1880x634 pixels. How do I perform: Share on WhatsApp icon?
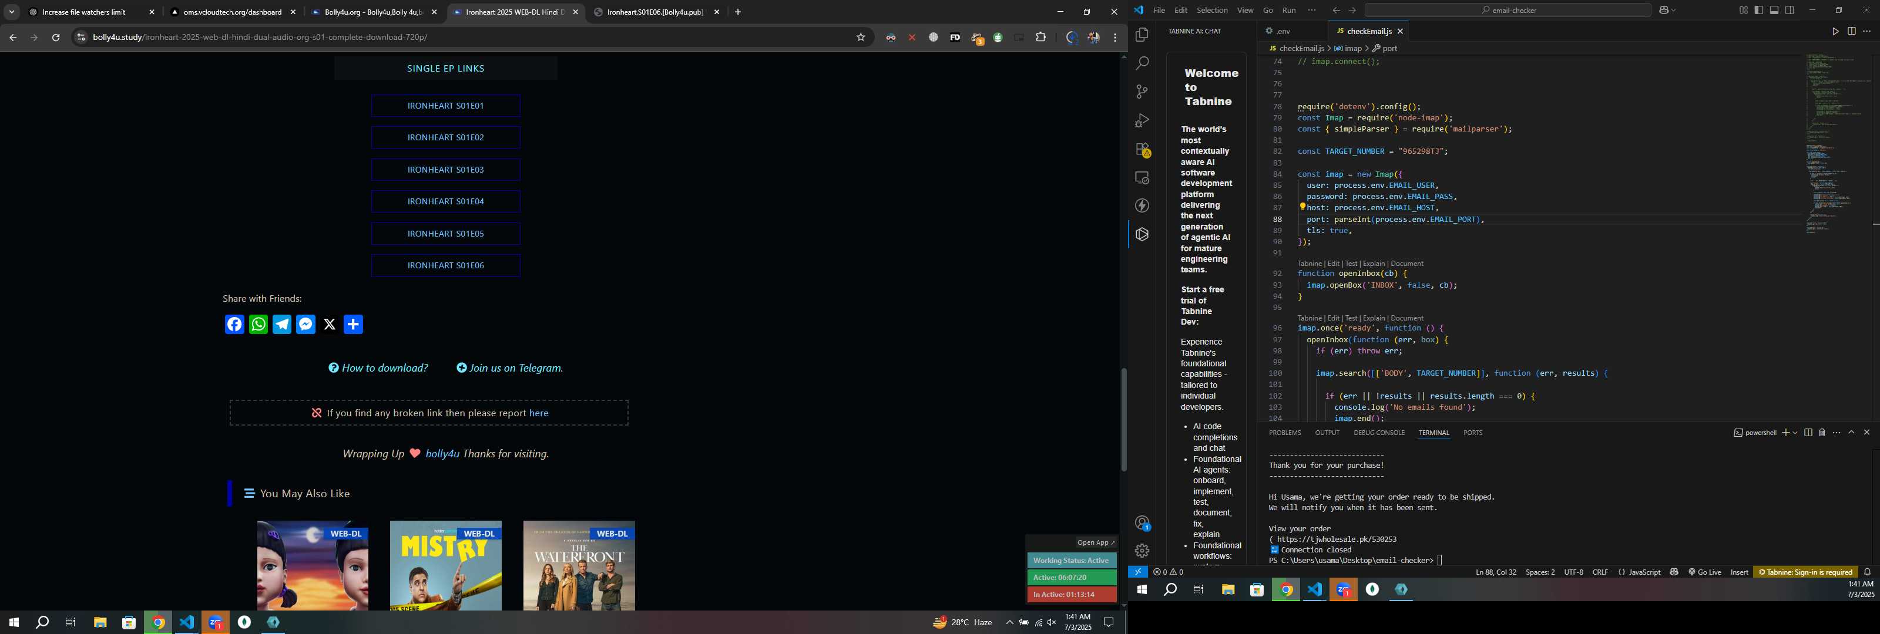(258, 325)
